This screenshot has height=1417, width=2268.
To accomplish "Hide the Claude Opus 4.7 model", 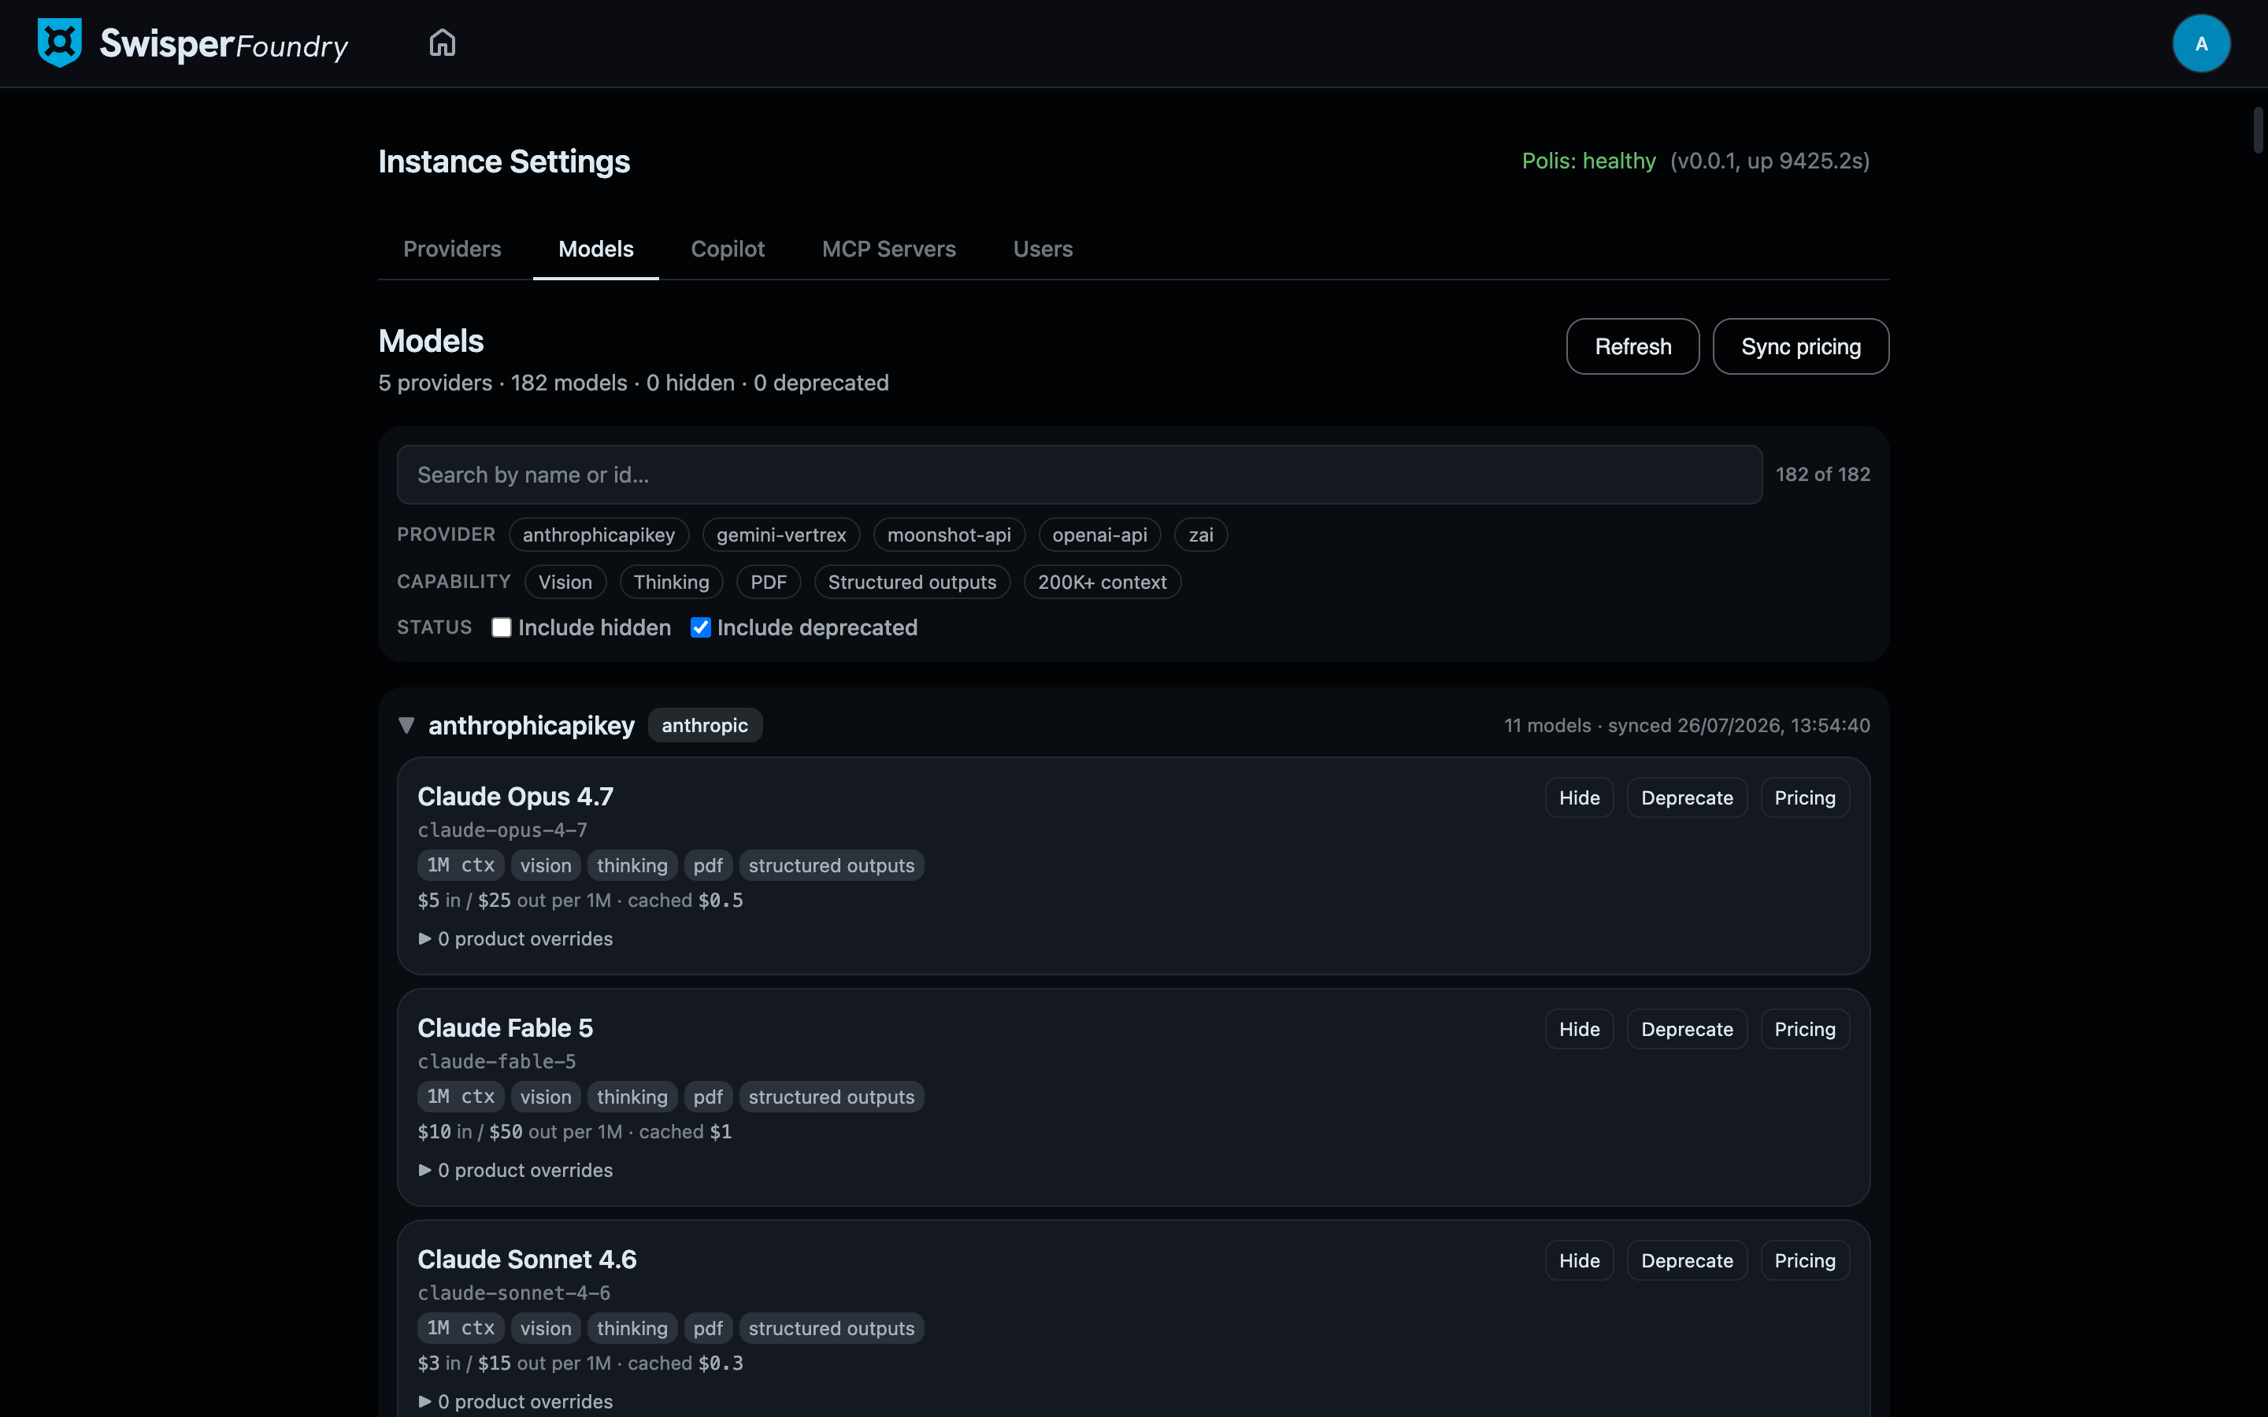I will click(x=1579, y=797).
